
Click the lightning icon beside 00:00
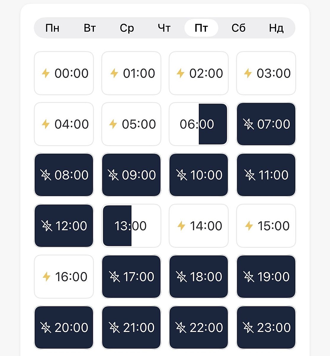pyautogui.click(x=46, y=73)
